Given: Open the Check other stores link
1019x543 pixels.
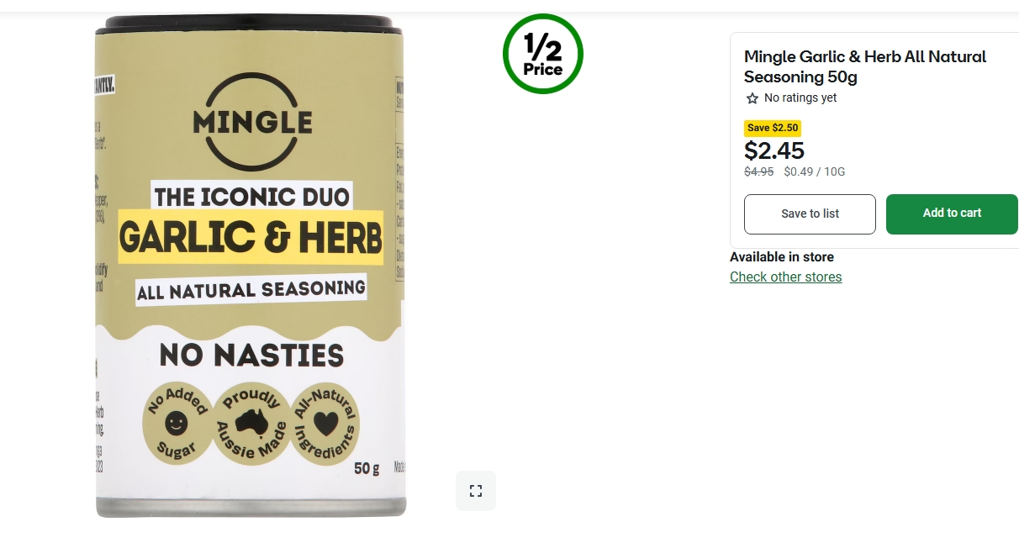Looking at the screenshot, I should pos(785,277).
